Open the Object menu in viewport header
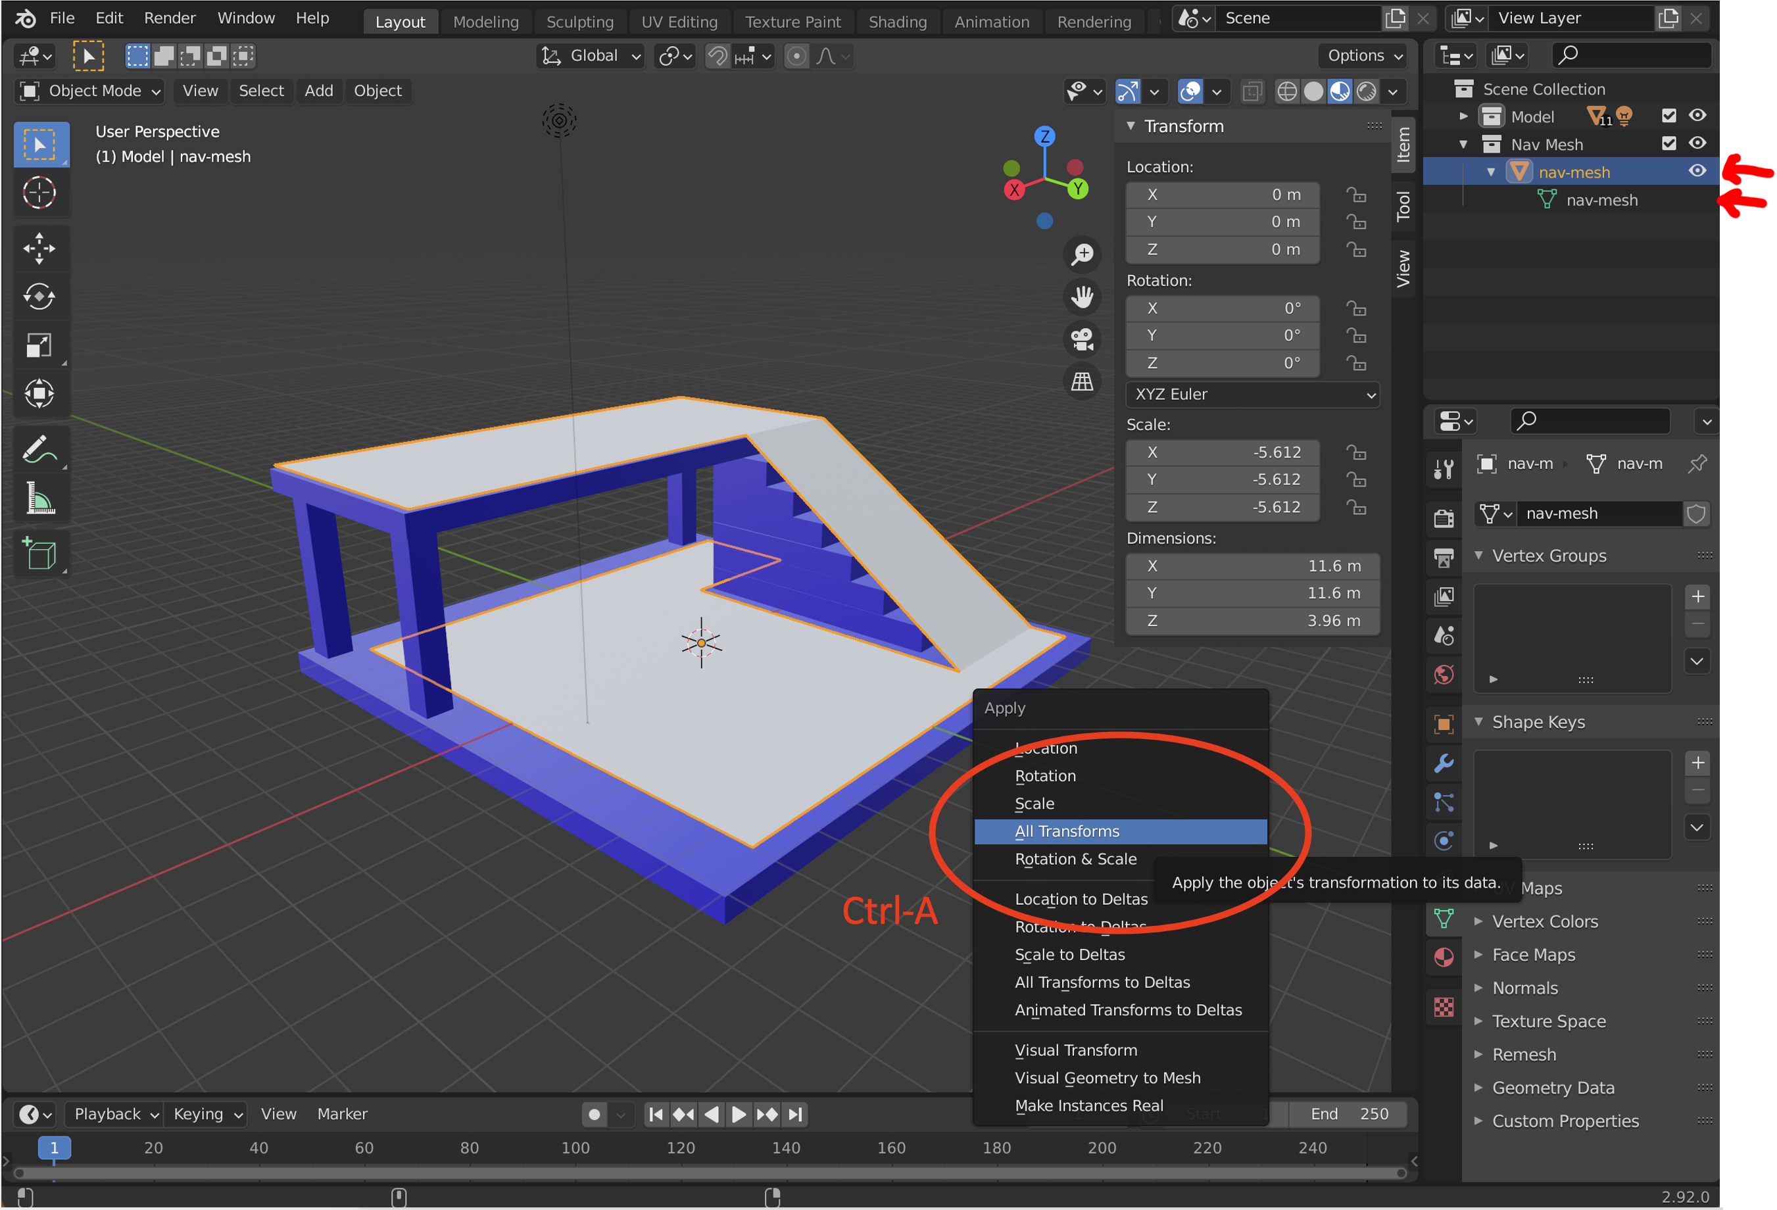1777x1210 pixels. click(377, 91)
